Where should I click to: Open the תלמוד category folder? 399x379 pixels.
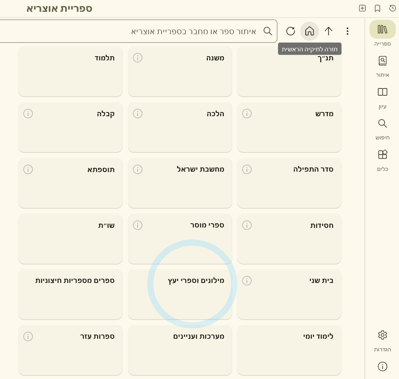[x=71, y=71]
